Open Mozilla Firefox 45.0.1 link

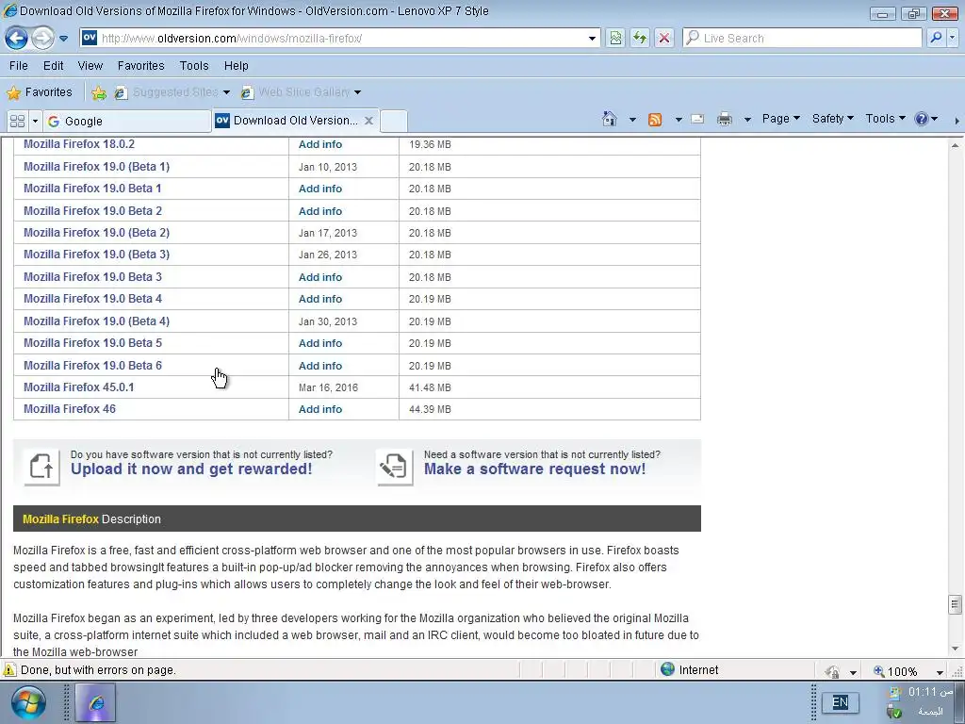pyautogui.click(x=79, y=387)
